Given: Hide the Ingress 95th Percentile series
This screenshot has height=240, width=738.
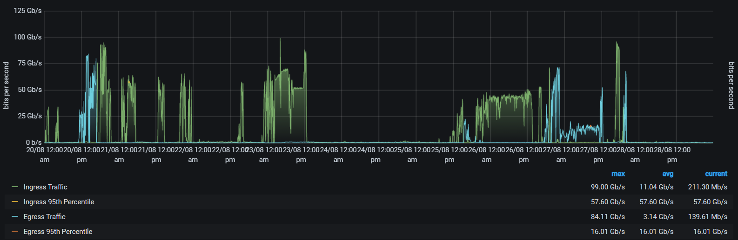Looking at the screenshot, I should point(59,202).
